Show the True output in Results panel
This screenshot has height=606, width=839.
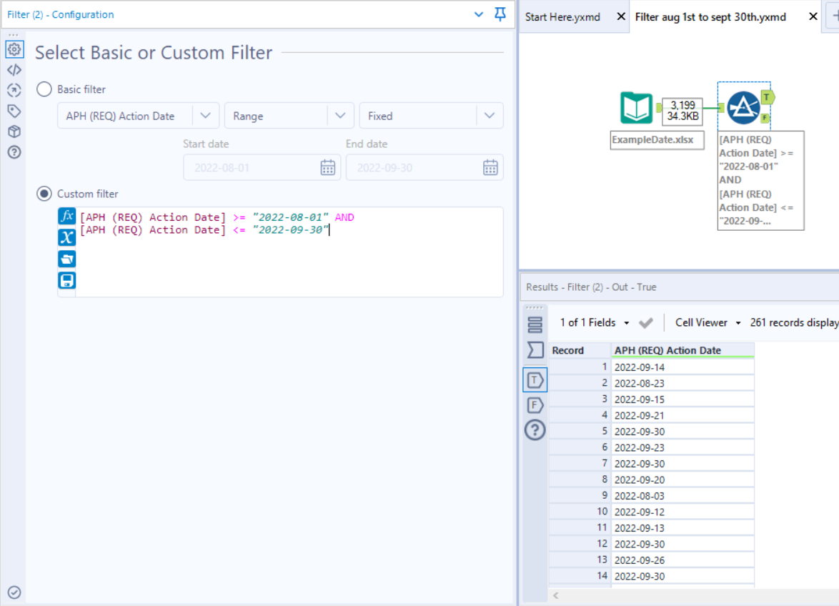[x=535, y=379]
